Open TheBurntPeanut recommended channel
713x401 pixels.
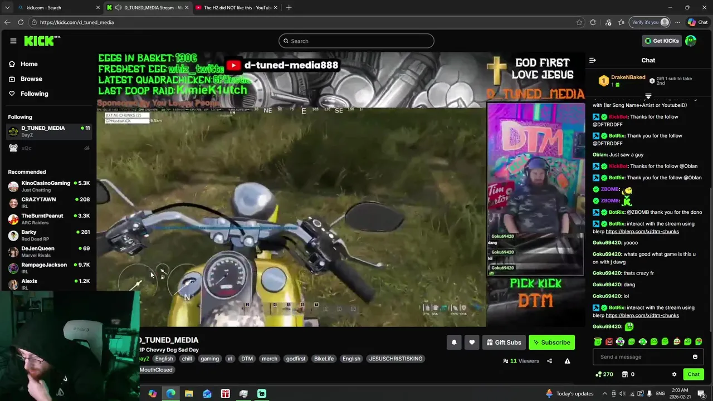(x=49, y=219)
